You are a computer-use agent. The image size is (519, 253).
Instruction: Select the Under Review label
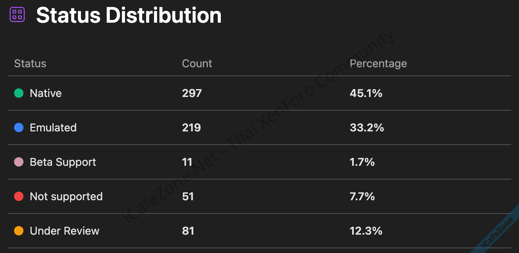(64, 231)
